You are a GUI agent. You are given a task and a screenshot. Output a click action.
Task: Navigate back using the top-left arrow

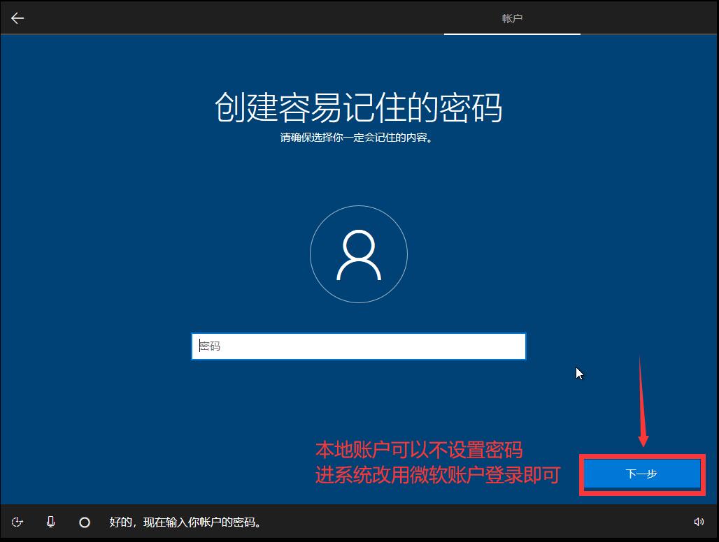pyautogui.click(x=17, y=17)
